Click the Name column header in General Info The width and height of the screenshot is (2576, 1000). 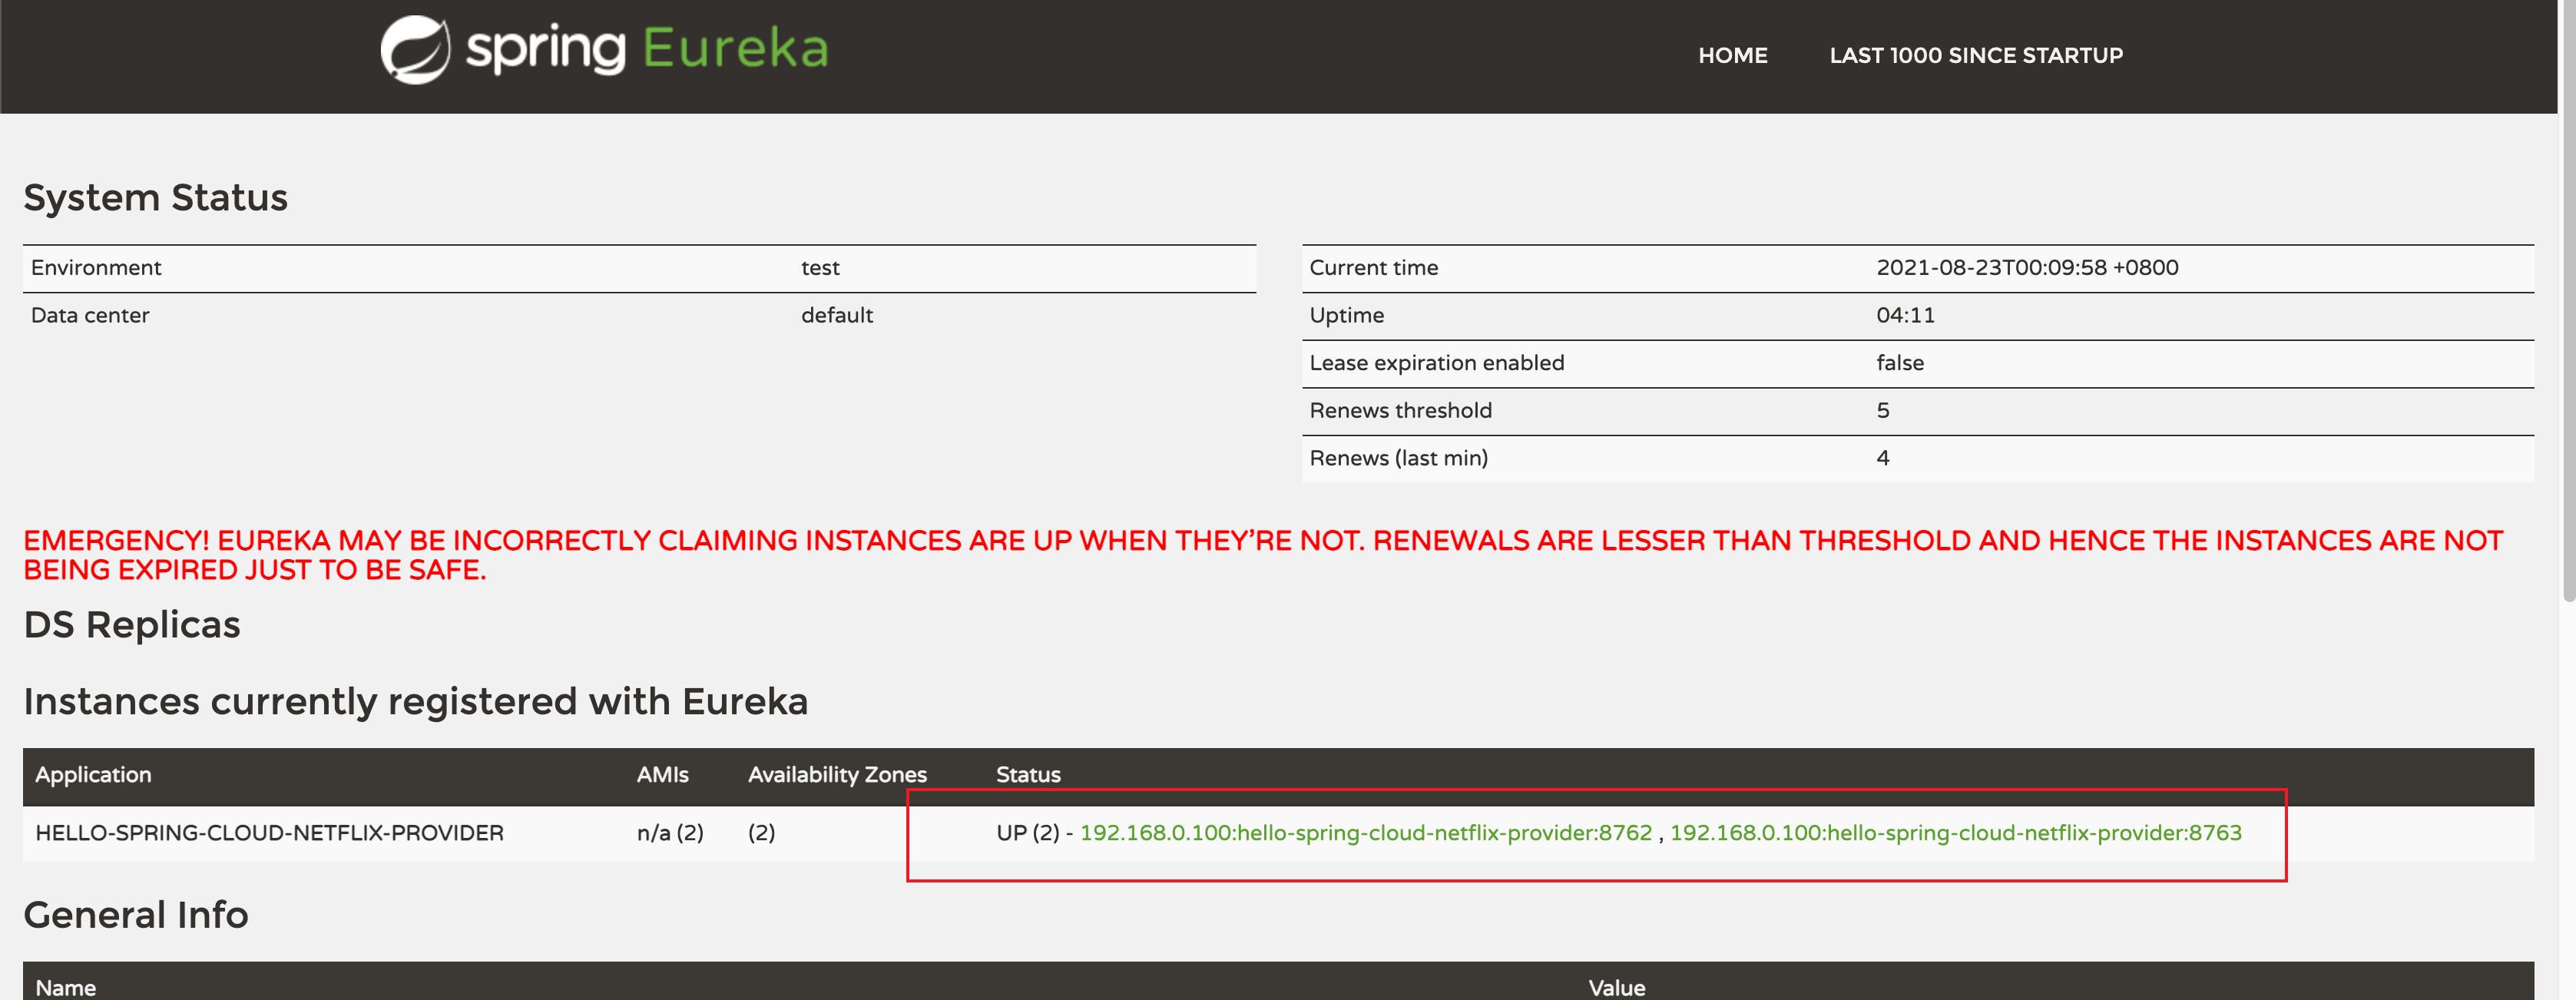(65, 988)
